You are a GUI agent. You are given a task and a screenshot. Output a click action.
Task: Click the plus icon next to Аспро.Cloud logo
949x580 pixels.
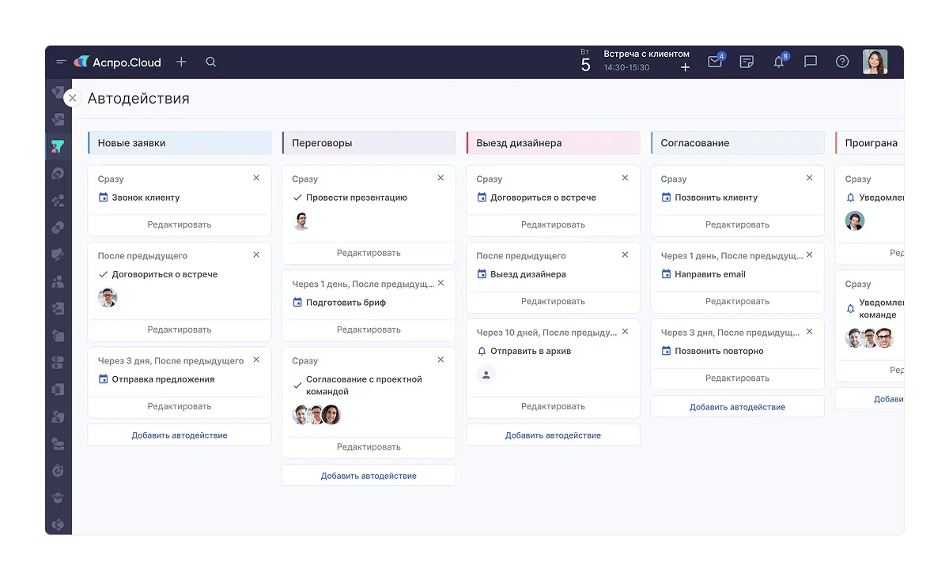[181, 62]
